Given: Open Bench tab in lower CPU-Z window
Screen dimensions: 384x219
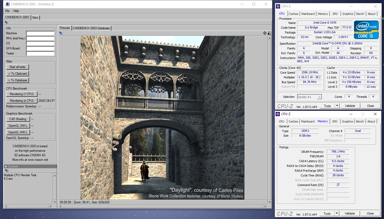Looking at the screenshot, I should pos(360,121).
